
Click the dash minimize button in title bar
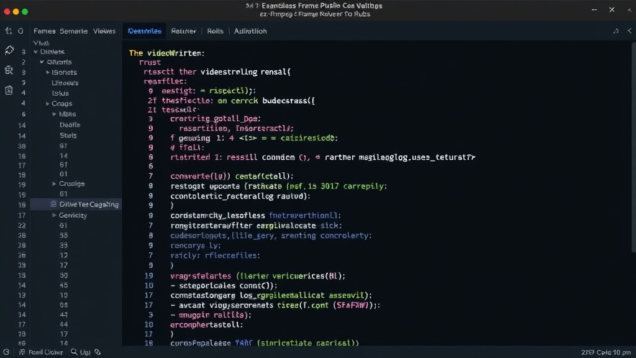(x=594, y=10)
